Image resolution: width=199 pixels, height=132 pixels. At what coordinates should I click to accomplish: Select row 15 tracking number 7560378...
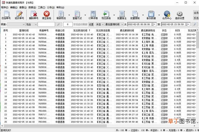pos(44,86)
